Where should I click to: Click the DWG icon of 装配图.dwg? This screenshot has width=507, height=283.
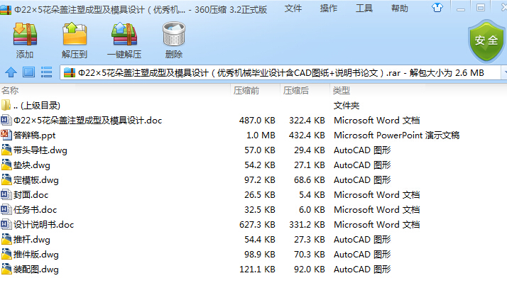(x=6, y=269)
